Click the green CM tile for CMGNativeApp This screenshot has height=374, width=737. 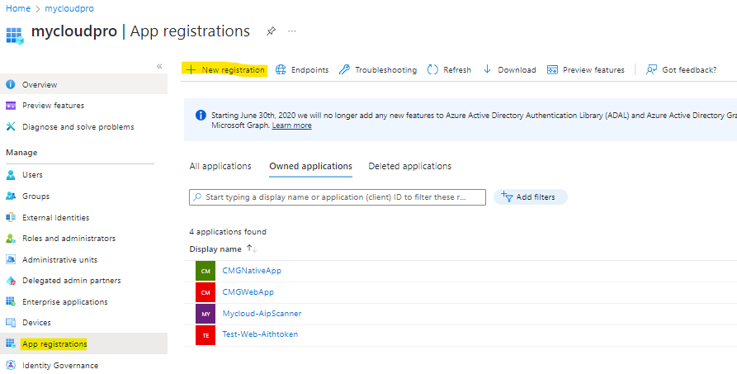(x=206, y=271)
